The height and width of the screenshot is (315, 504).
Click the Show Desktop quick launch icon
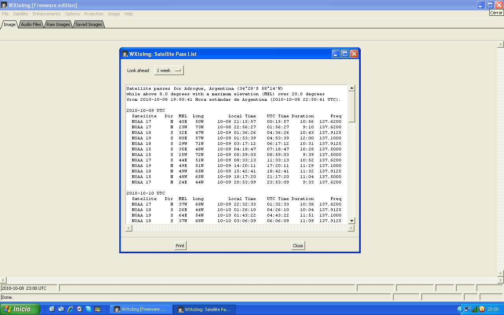(x=52, y=309)
